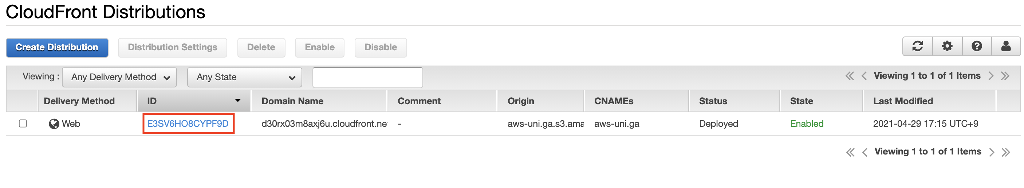
Task: Click the search filter text field
Action: click(367, 77)
